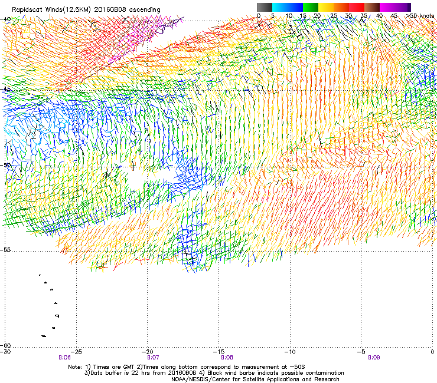Click the '5' legend scale label
This screenshot has width=437, height=383.
(x=273, y=16)
